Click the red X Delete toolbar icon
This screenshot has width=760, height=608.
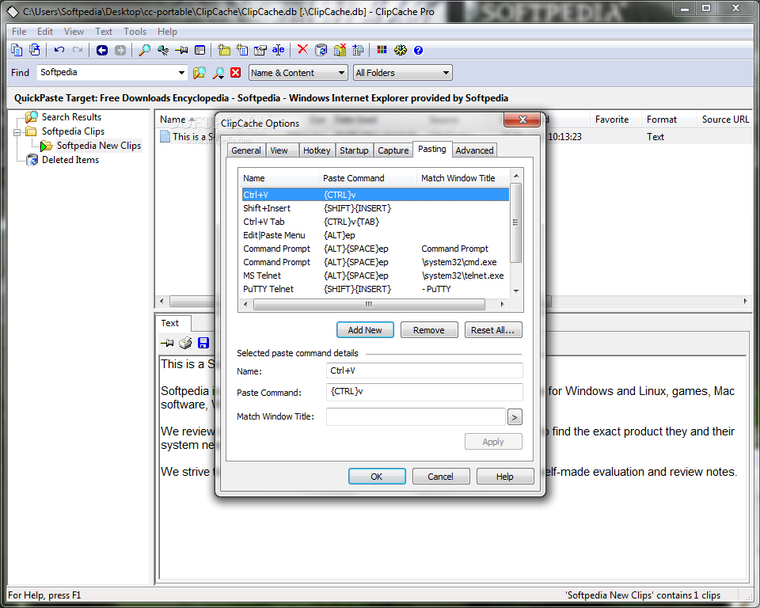click(x=302, y=49)
